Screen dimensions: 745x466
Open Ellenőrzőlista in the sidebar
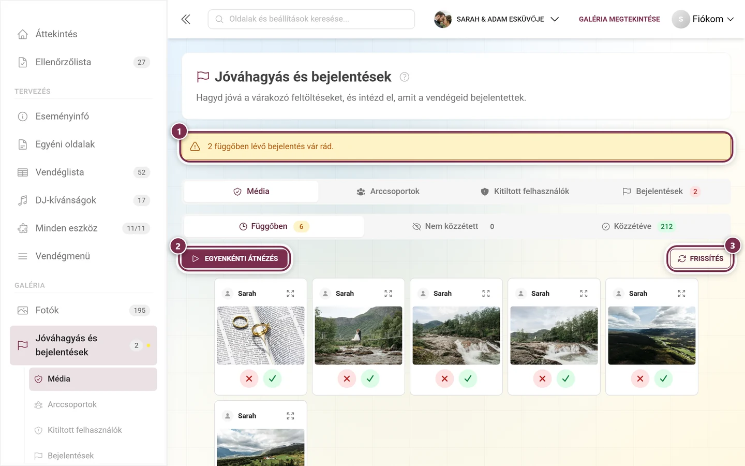83,62
